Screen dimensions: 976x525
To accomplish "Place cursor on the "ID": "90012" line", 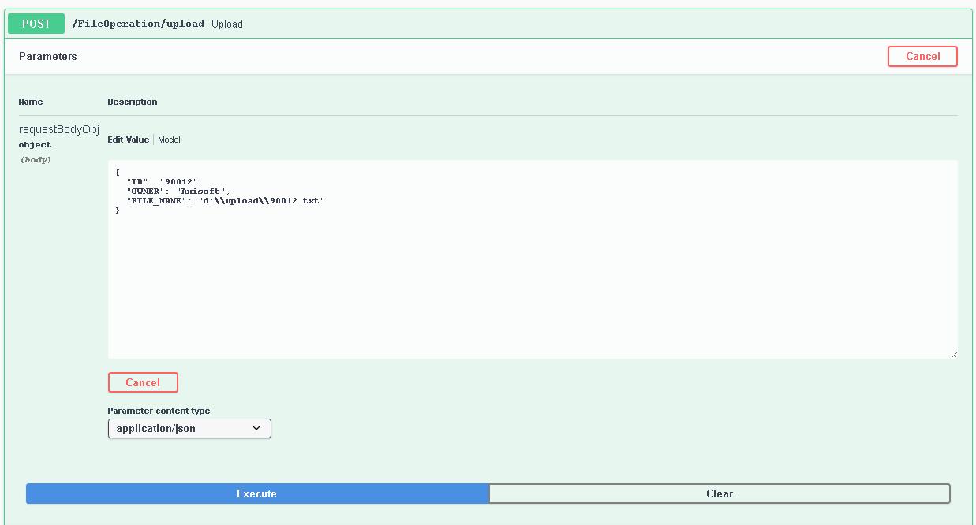I will pyautogui.click(x=164, y=181).
